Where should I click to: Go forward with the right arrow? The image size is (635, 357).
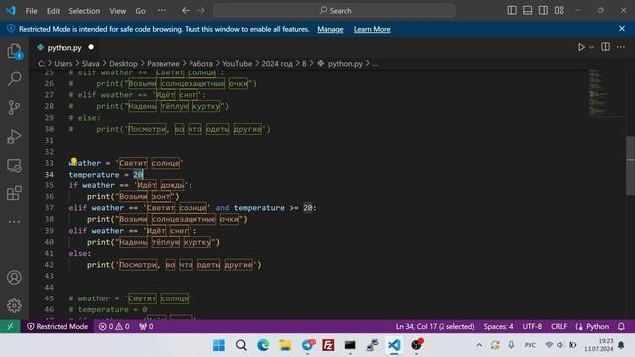201,11
